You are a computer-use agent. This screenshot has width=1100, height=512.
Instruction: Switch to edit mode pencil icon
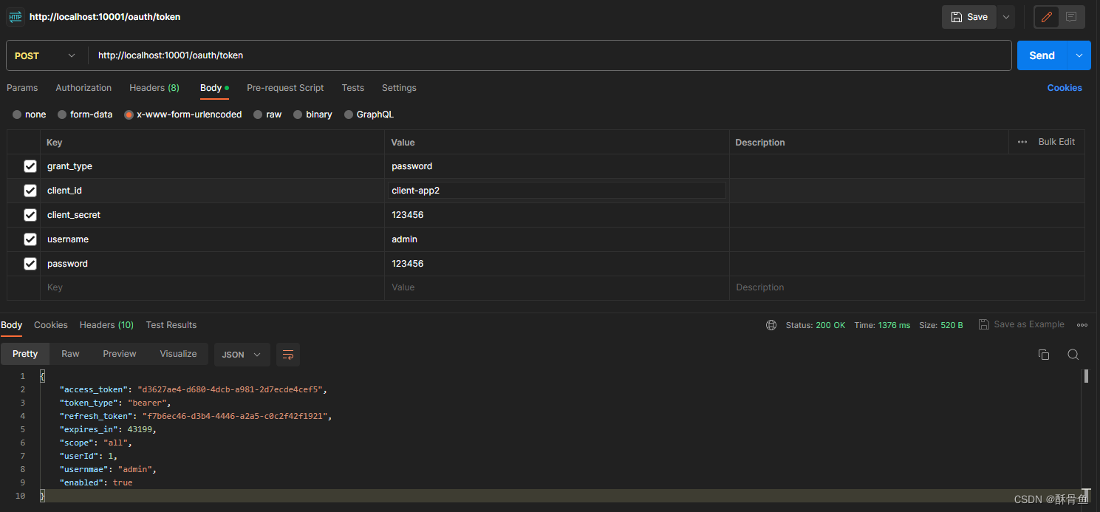[1046, 17]
